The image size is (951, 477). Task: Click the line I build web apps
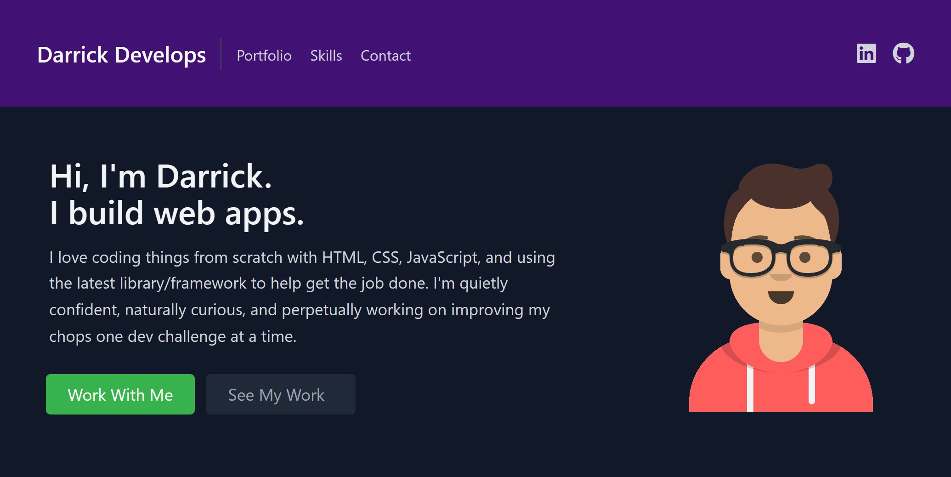pyautogui.click(x=177, y=212)
